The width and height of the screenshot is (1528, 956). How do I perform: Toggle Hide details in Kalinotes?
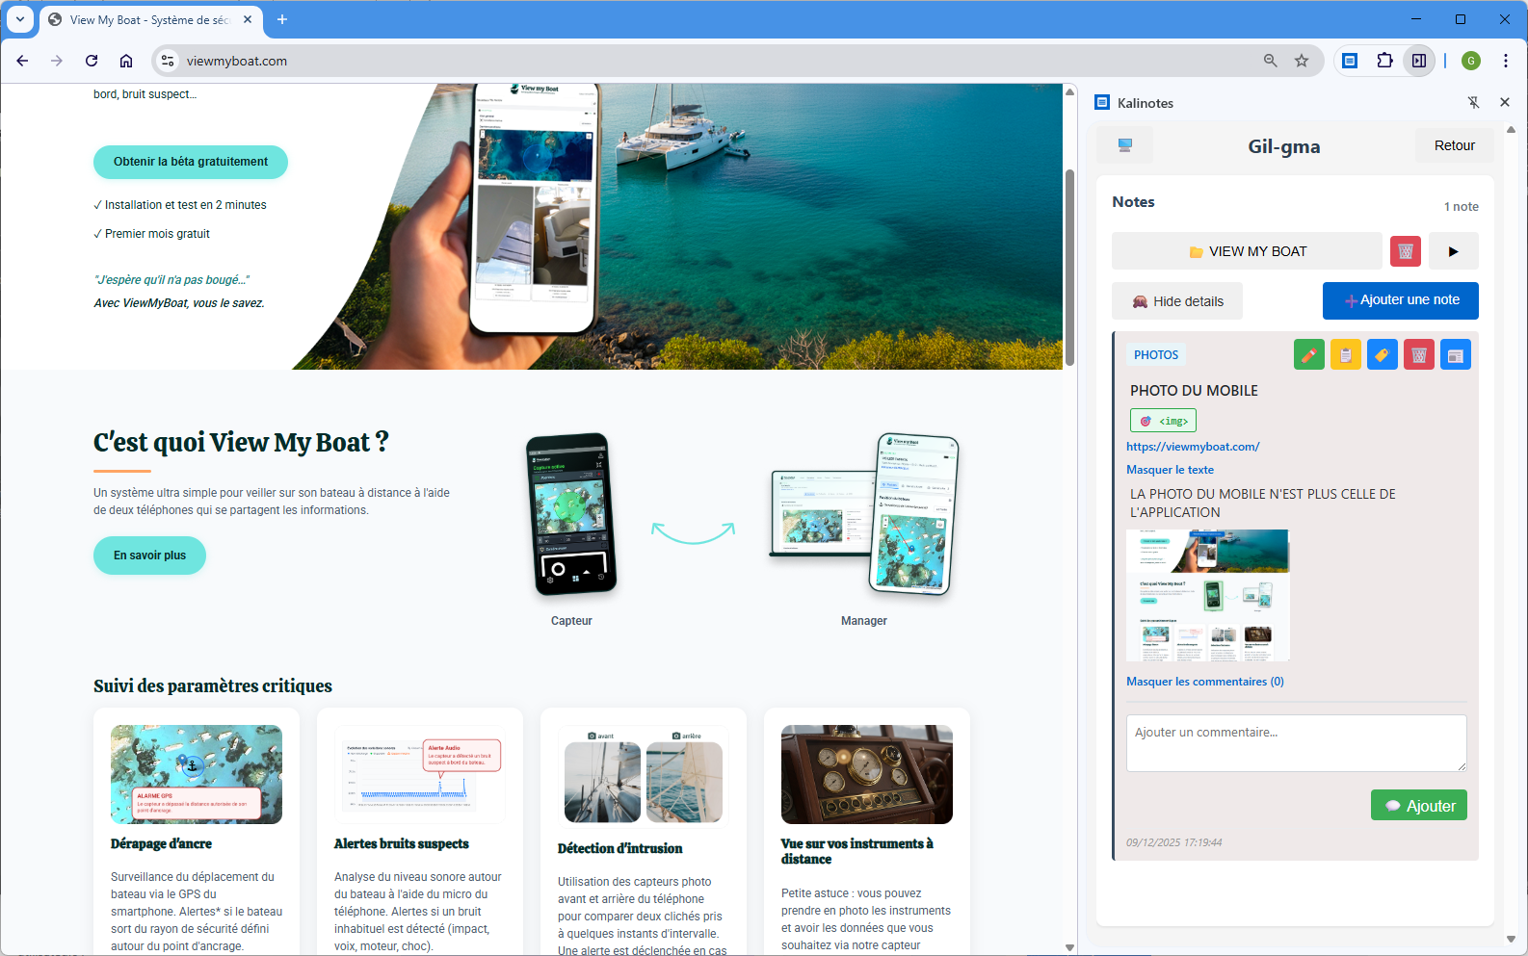1177,301
